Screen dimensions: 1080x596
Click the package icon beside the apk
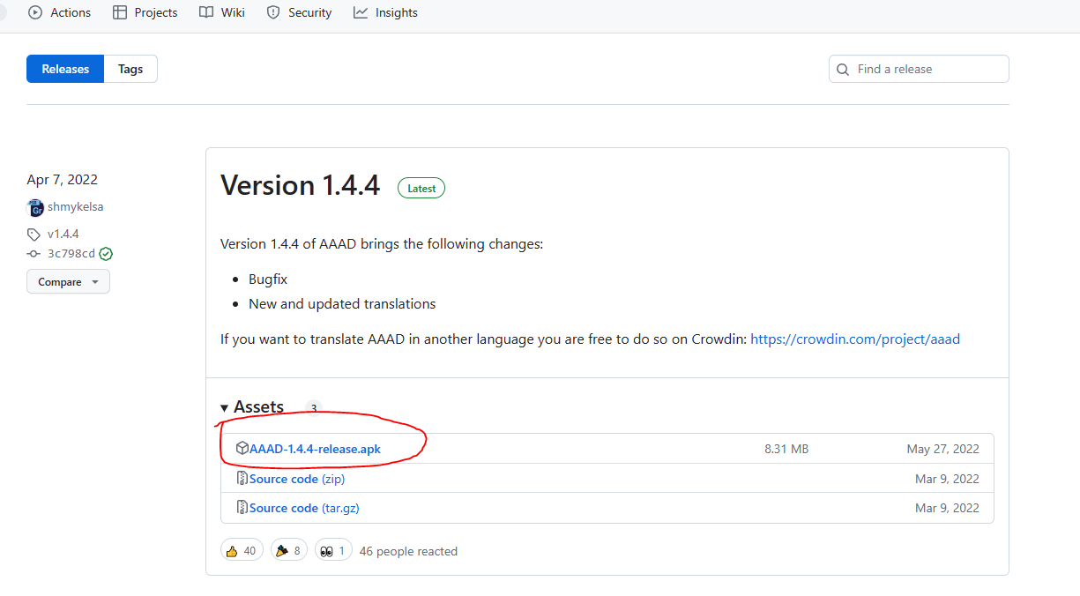point(242,449)
